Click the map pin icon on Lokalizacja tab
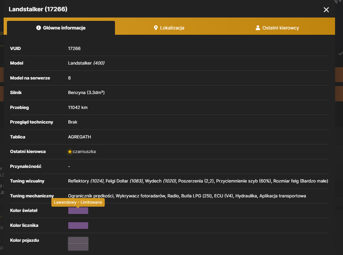The image size is (343, 255). point(156,28)
